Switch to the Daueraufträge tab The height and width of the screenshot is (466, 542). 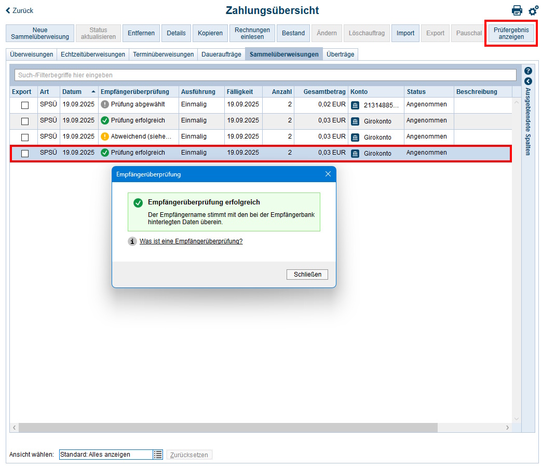220,53
